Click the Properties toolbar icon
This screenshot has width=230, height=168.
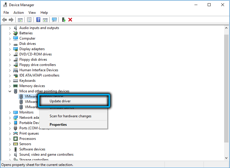[29, 20]
